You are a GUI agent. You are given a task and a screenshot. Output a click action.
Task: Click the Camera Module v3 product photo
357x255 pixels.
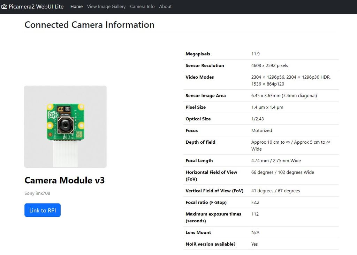coord(65,127)
